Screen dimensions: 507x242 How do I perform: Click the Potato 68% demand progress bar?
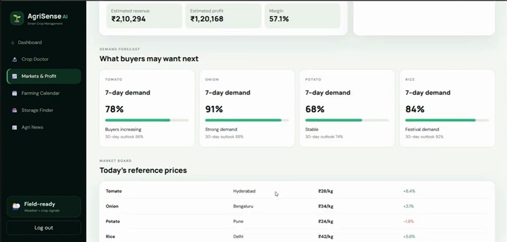[347, 120]
